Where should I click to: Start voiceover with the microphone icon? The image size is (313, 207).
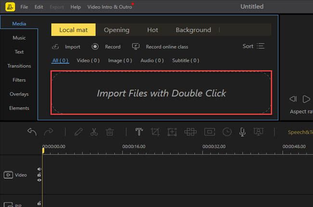click(243, 132)
